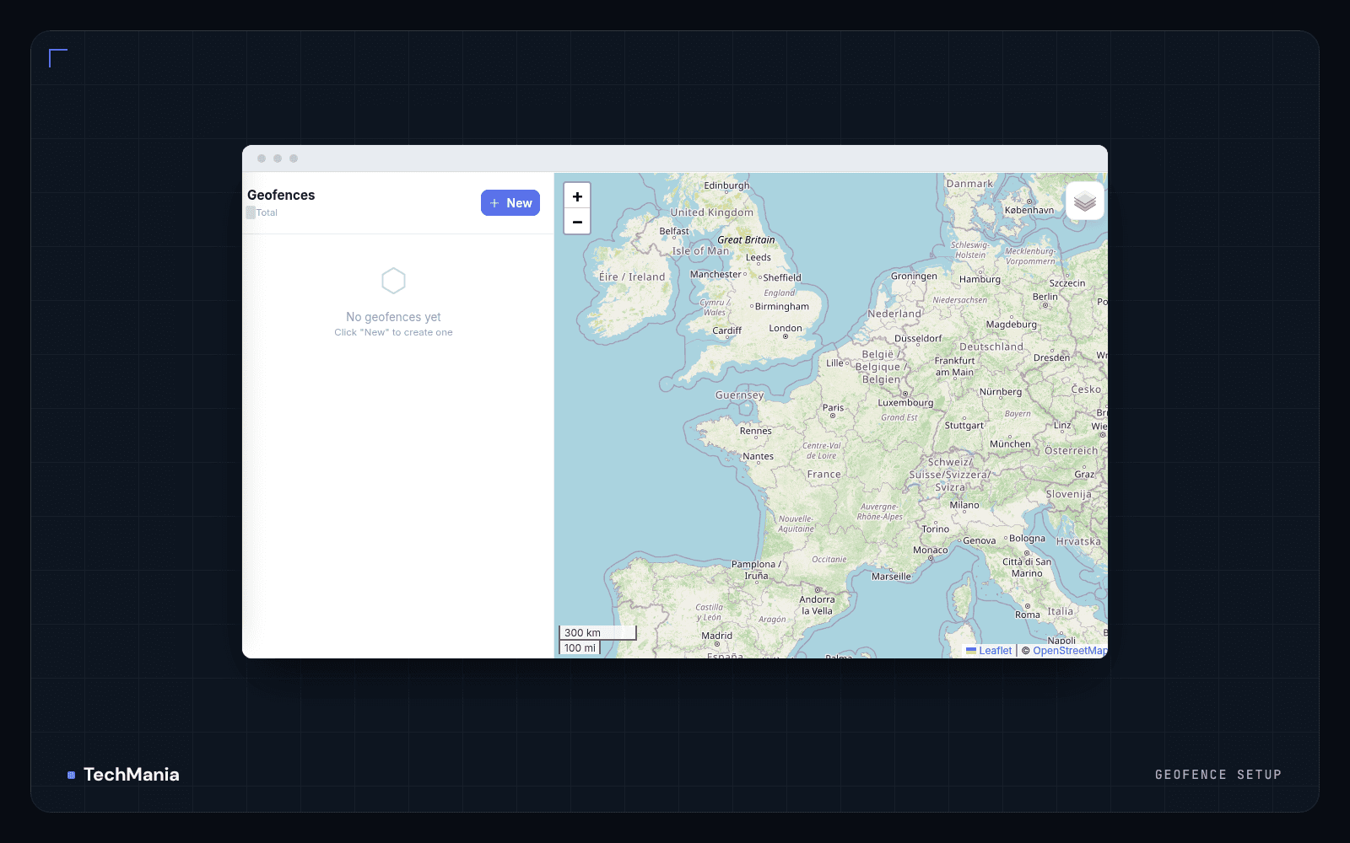The width and height of the screenshot is (1350, 843).
Task: Click the 100 mi scale bar
Action: coord(580,647)
